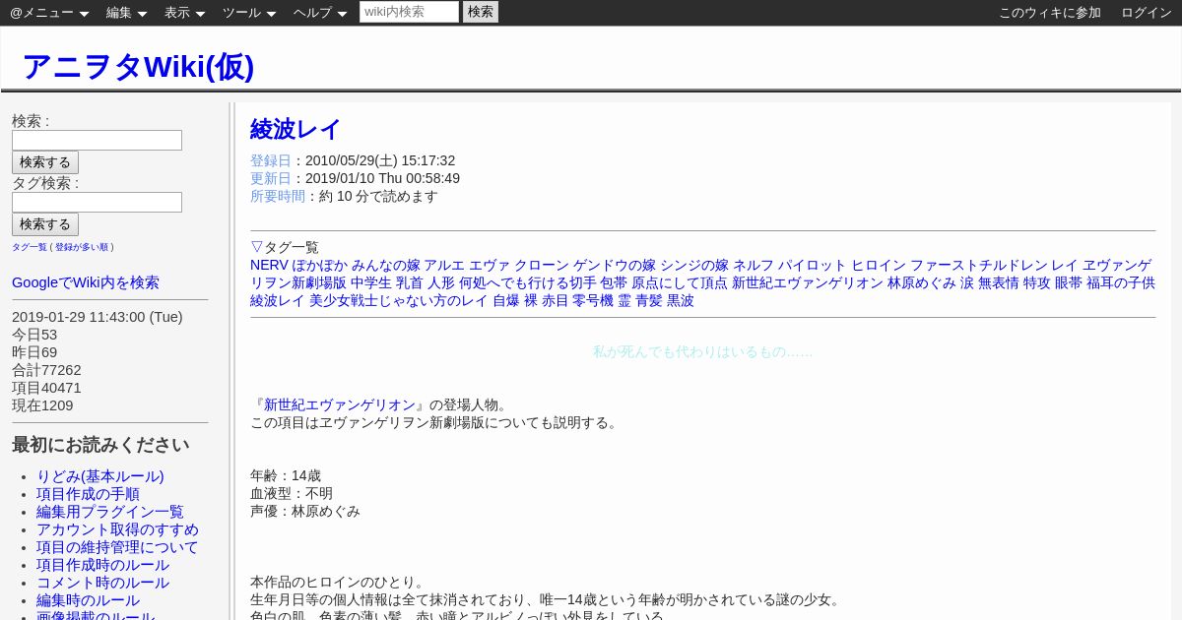
Task: Click ログイン in the top bar
Action: point(1147,13)
